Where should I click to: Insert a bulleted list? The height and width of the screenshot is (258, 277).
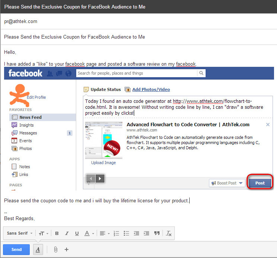click(126, 233)
